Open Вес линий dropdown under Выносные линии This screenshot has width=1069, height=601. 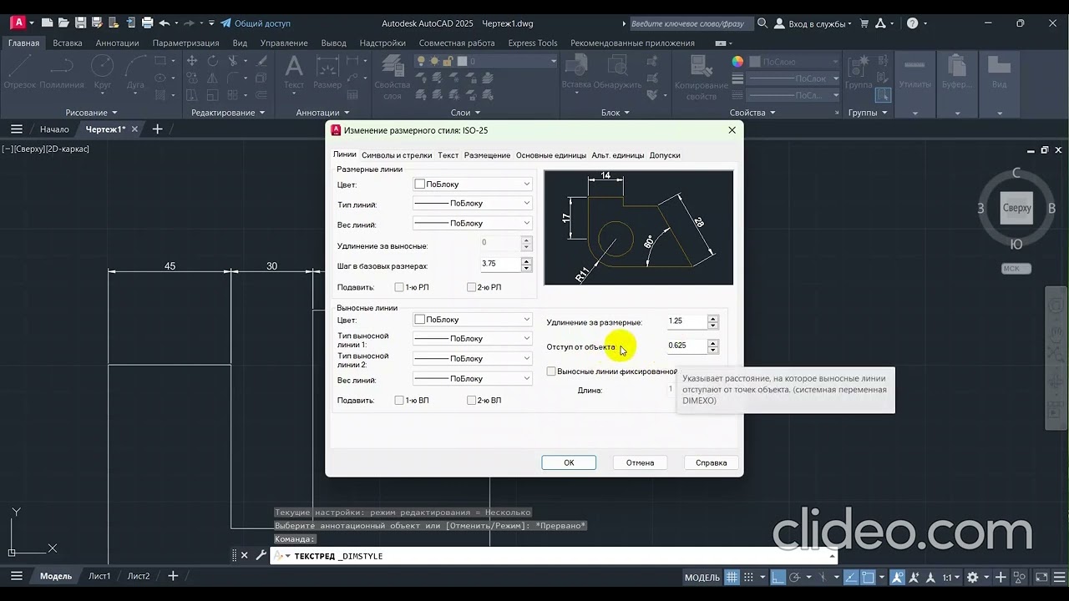click(x=473, y=378)
